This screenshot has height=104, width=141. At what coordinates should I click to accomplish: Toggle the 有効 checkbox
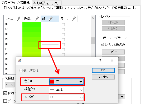tap(5, 93)
